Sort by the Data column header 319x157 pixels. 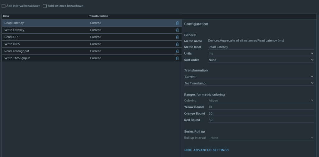[6, 16]
